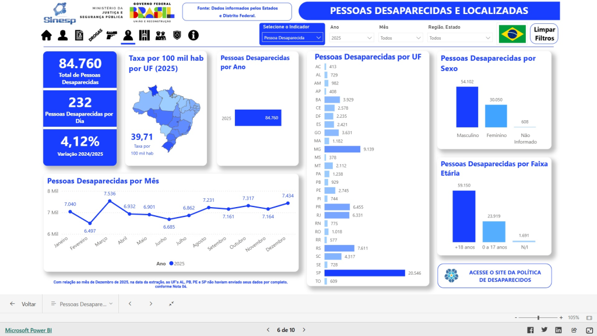This screenshot has width=597, height=336.
Task: Share report on Facebook
Action: tap(531, 330)
